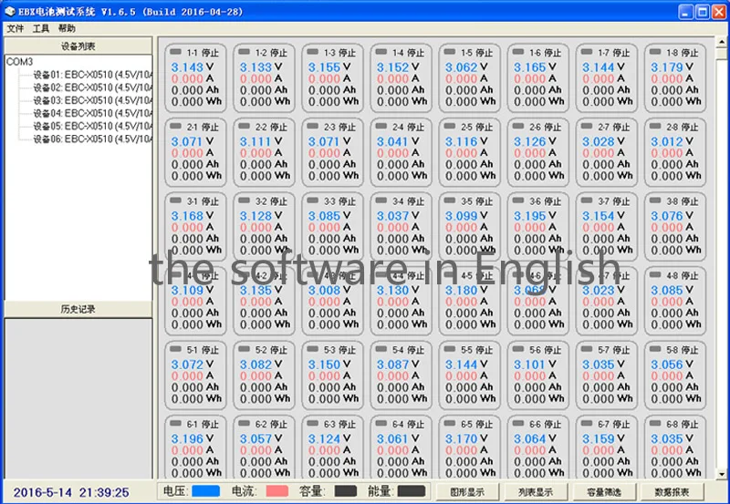Click channel 2-4 status indicator icon

381,126
